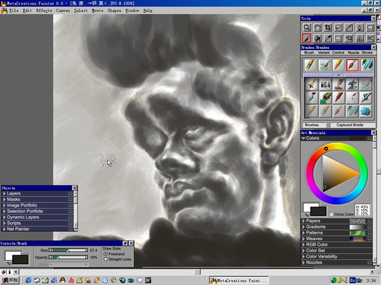
Task: Select the Rectangular Selection tool
Action: 338,38
